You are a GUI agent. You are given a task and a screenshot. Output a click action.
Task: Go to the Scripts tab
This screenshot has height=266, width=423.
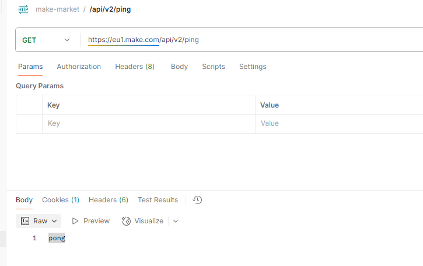click(x=214, y=67)
